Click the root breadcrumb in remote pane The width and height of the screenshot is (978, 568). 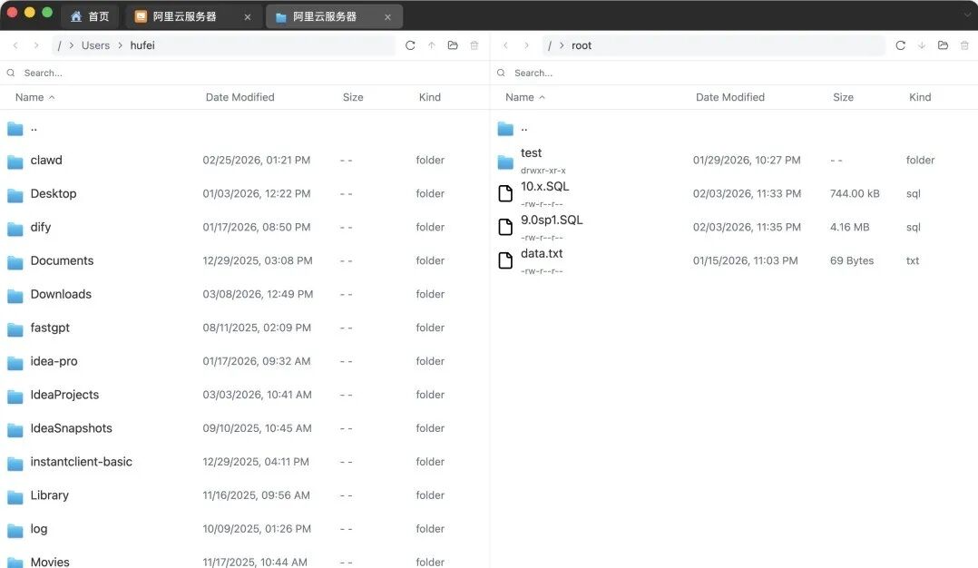click(x=582, y=45)
